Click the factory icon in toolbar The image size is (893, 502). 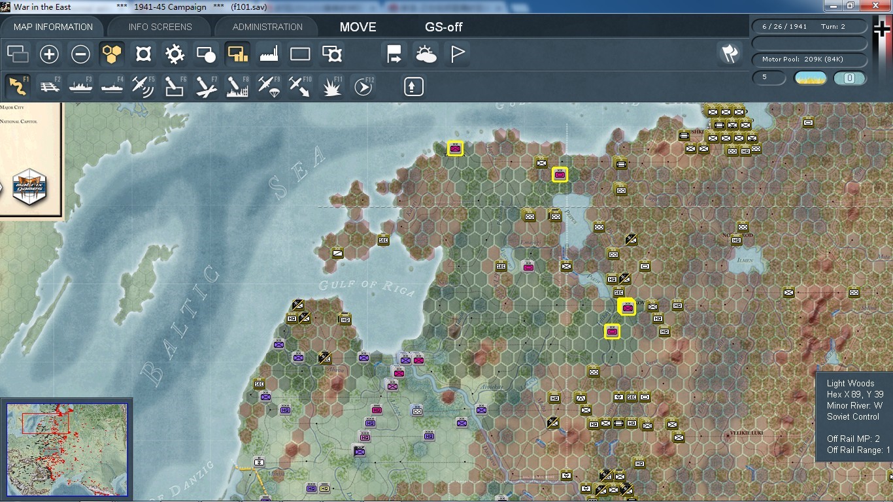pos(269,54)
